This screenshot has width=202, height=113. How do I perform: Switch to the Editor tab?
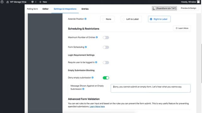(45, 9)
